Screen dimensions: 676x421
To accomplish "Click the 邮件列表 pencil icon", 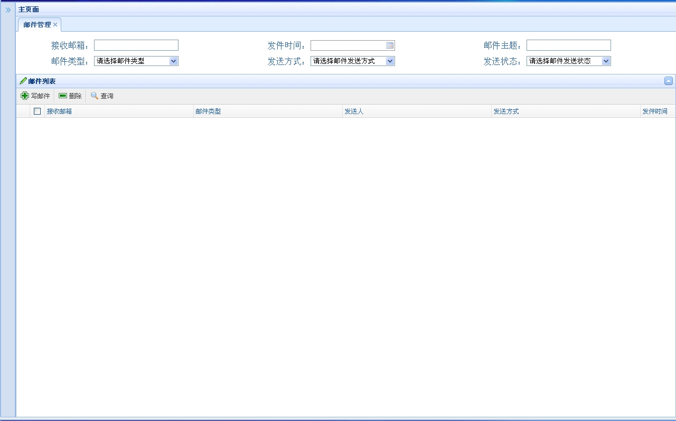I will [23, 81].
